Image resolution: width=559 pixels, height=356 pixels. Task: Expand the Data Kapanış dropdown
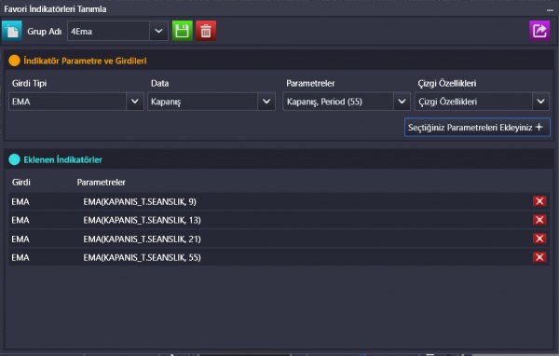tap(266, 102)
